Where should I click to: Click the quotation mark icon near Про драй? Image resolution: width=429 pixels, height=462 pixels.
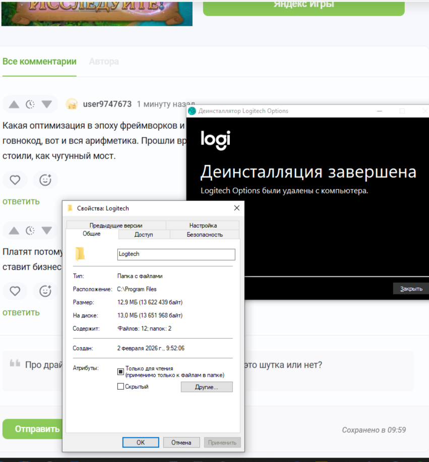tap(15, 364)
